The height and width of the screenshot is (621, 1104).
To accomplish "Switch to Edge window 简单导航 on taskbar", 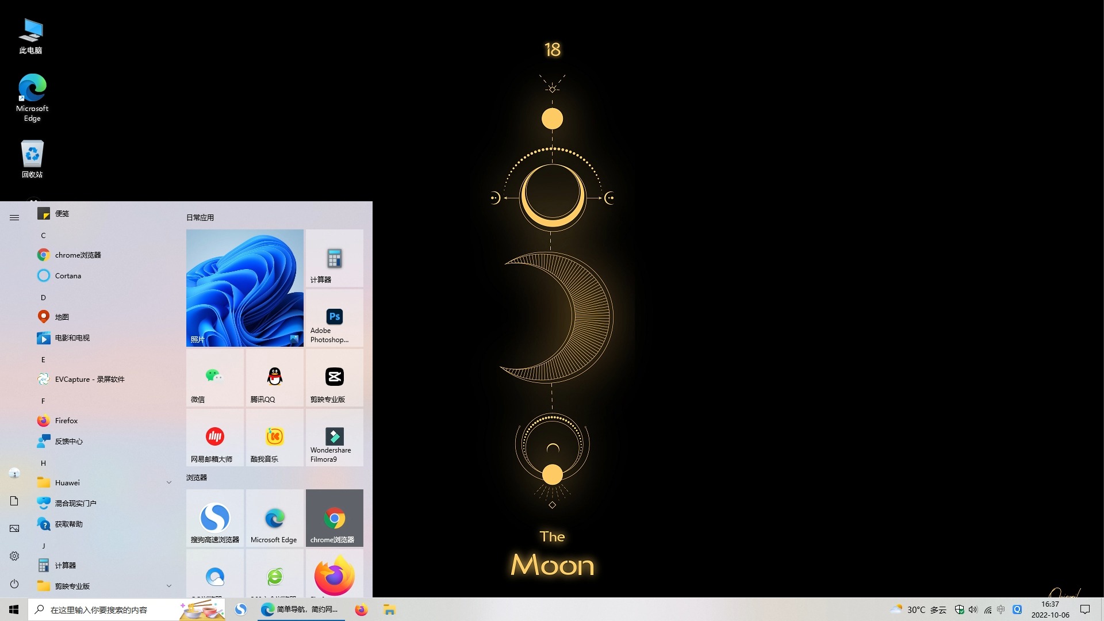I will [301, 609].
